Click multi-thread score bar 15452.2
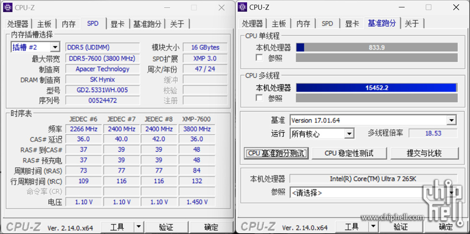 (x=377, y=87)
